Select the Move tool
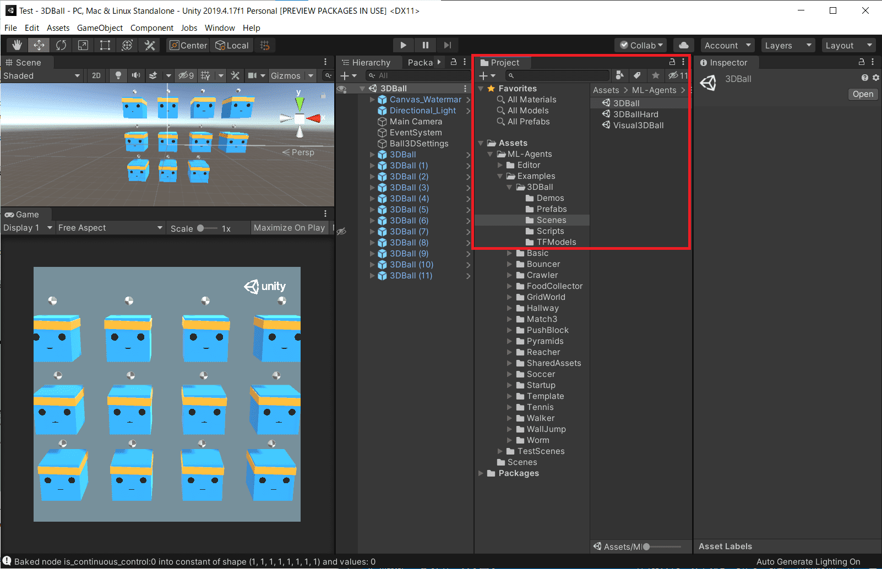The width and height of the screenshot is (882, 569). pos(39,45)
